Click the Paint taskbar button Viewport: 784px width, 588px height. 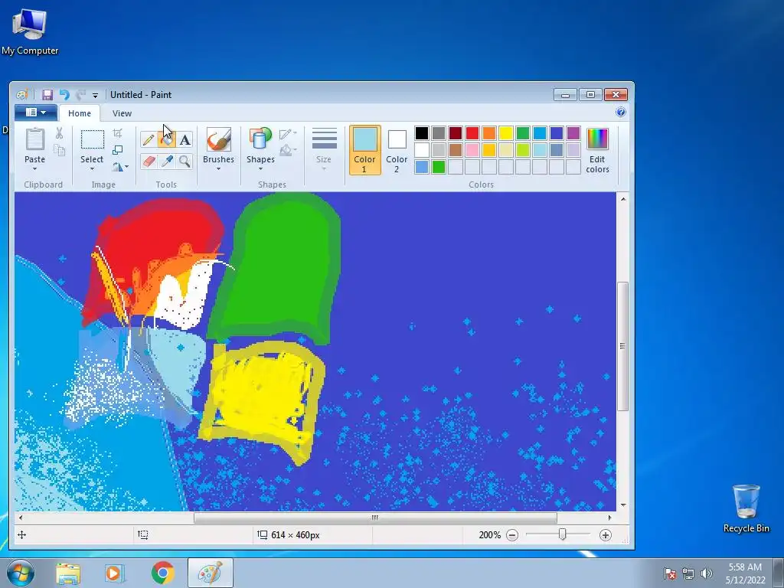pos(211,573)
